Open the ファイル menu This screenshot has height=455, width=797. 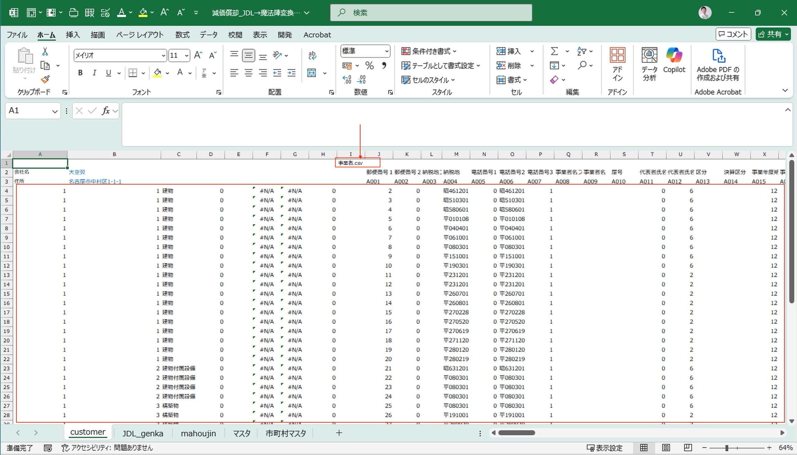(17, 35)
